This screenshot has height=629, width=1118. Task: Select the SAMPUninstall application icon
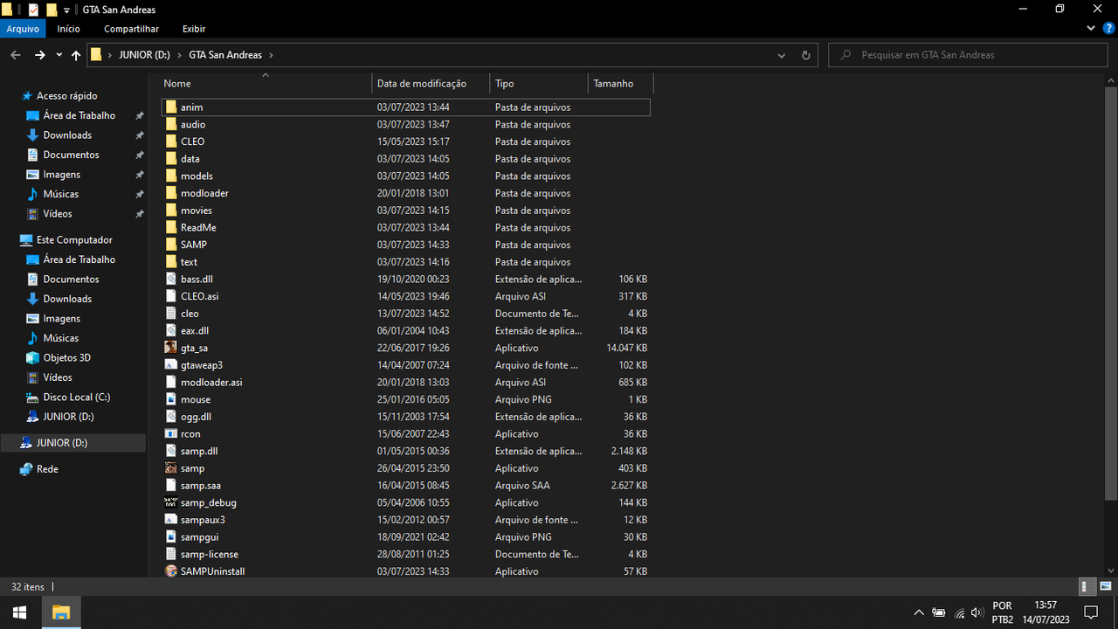coord(171,571)
